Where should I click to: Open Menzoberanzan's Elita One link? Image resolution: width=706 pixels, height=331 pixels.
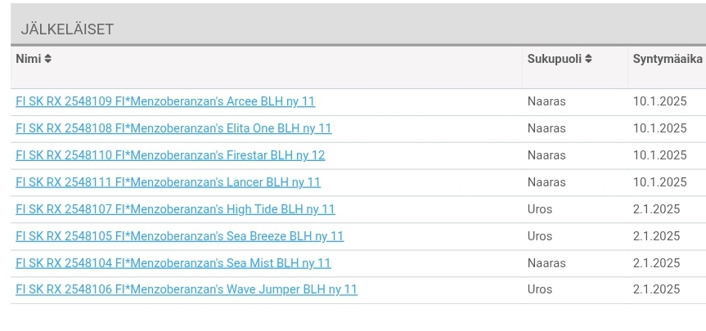tap(173, 128)
